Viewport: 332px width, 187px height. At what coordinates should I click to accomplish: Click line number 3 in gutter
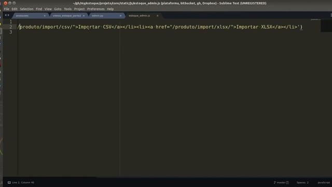(x=10, y=32)
